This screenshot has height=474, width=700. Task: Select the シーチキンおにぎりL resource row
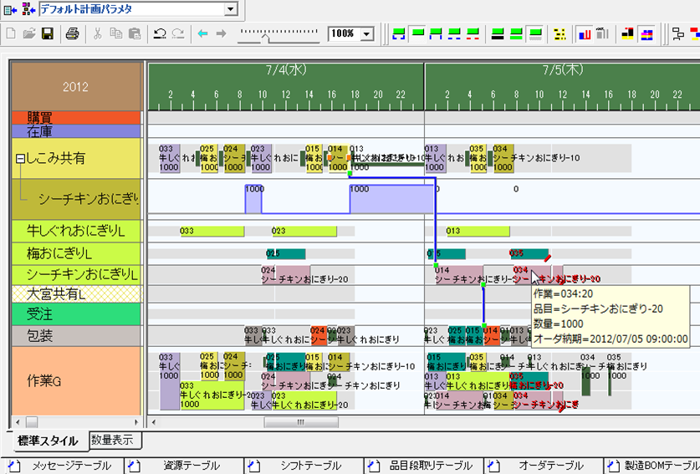[76, 275]
